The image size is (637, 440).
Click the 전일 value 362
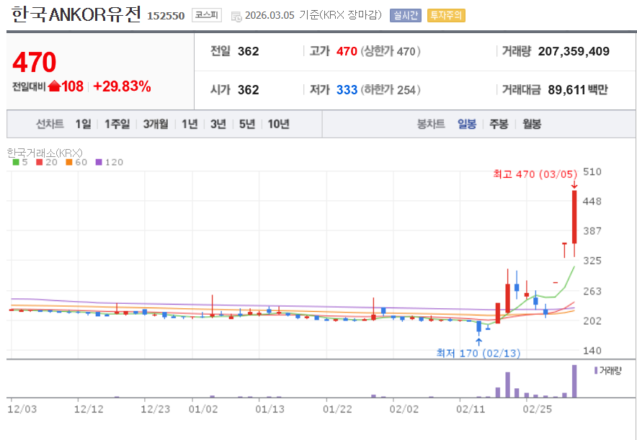pyautogui.click(x=248, y=51)
